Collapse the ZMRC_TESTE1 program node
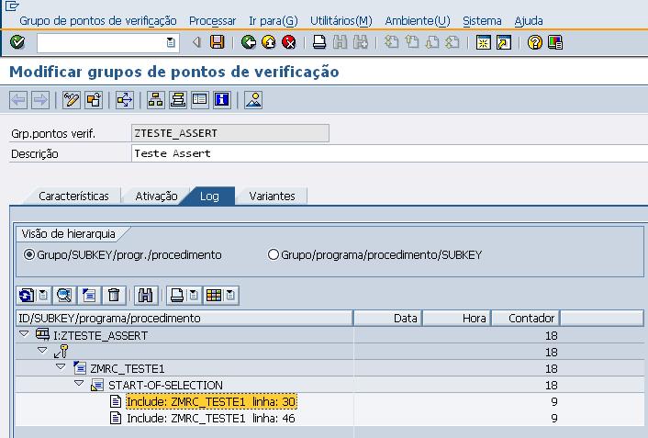The height and width of the screenshot is (438, 648). coord(61,368)
